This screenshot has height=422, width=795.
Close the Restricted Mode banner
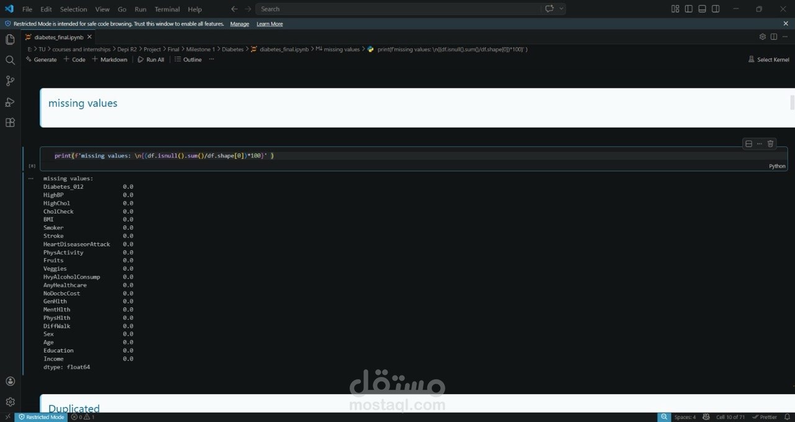(786, 24)
